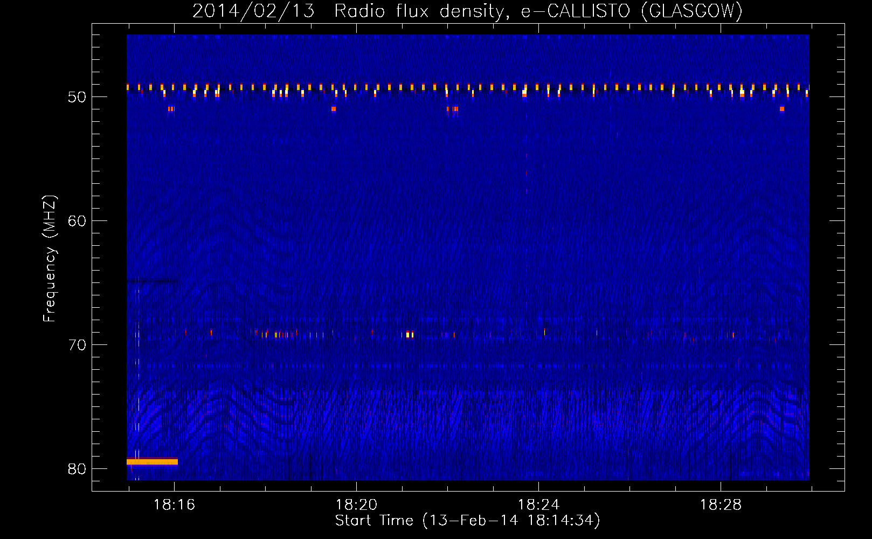Click the 18:28 time tick label
872x539 pixels.
pos(721,505)
